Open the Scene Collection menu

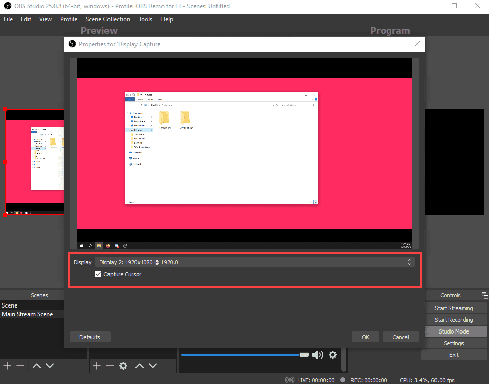point(107,19)
